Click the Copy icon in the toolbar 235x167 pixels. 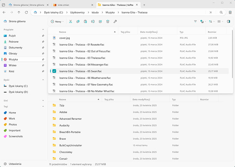78,22
